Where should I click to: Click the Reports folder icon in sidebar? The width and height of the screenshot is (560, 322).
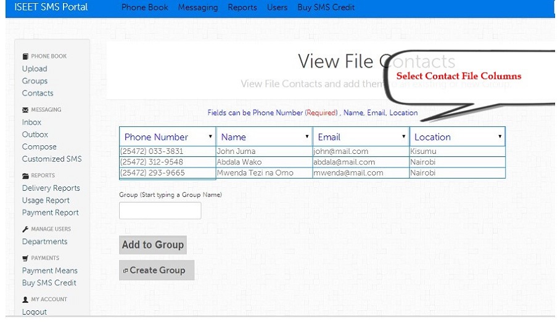tap(25, 176)
